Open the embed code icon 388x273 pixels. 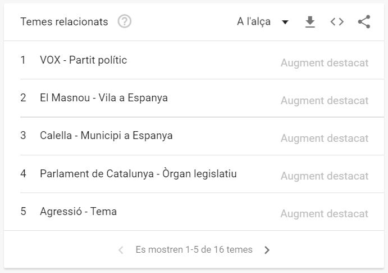point(337,22)
